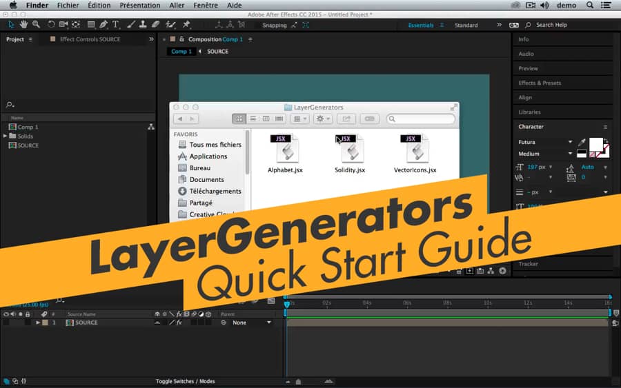The width and height of the screenshot is (621, 388).
Task: Select the Pen tool
Action: point(103,25)
